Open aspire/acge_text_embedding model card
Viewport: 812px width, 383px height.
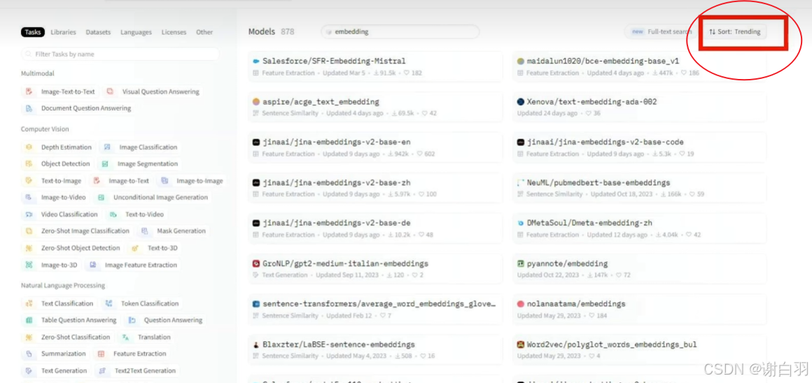375,107
